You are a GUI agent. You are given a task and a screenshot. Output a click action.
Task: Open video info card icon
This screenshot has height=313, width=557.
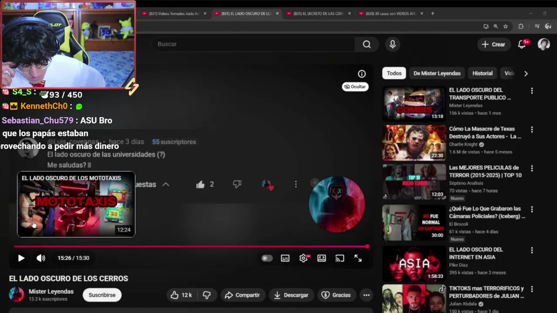[x=362, y=74]
